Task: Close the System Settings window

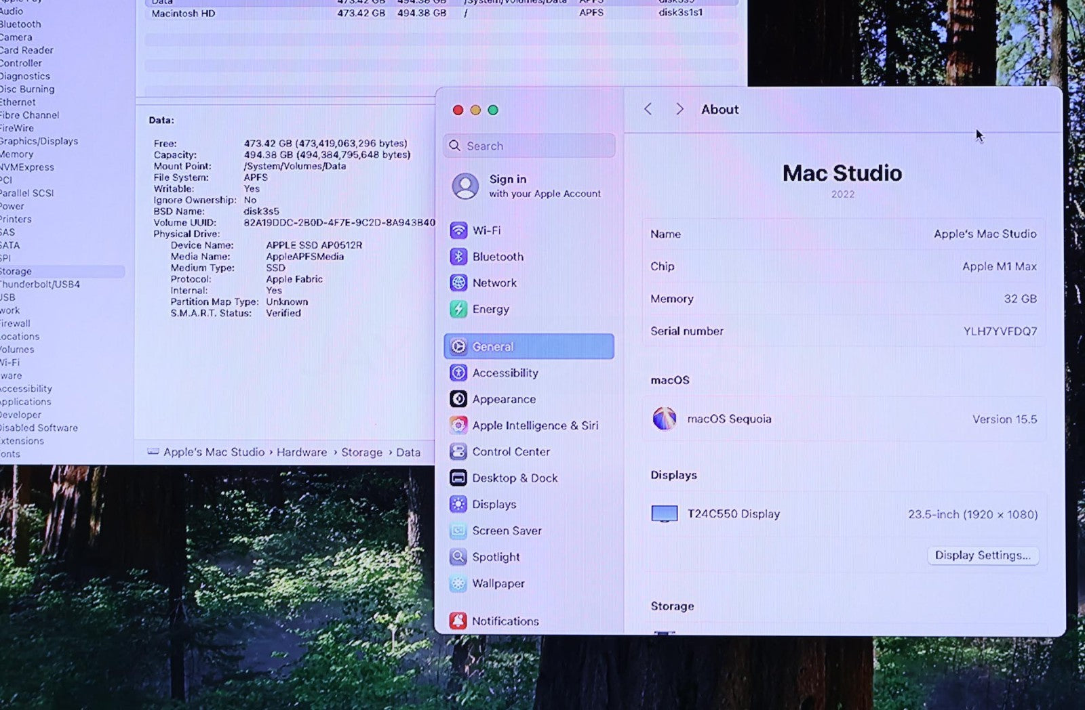Action: coord(458,110)
